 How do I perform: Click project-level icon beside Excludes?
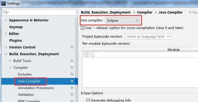coord(72,74)
